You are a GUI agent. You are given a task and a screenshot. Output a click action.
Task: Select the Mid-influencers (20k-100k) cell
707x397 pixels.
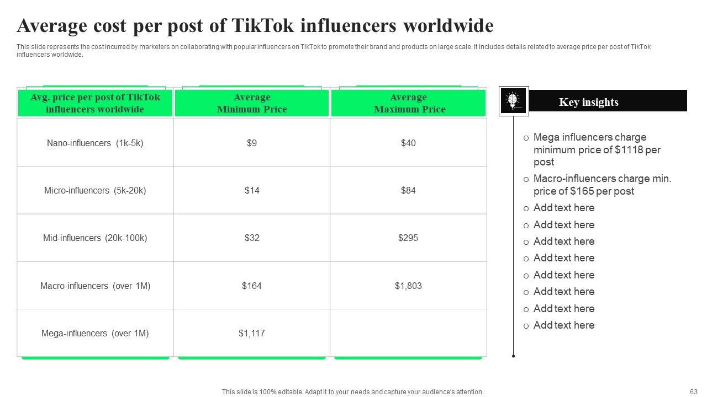pos(95,238)
